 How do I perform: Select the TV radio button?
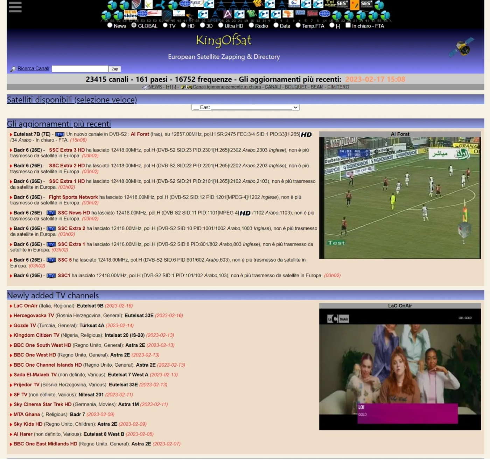[165, 25]
